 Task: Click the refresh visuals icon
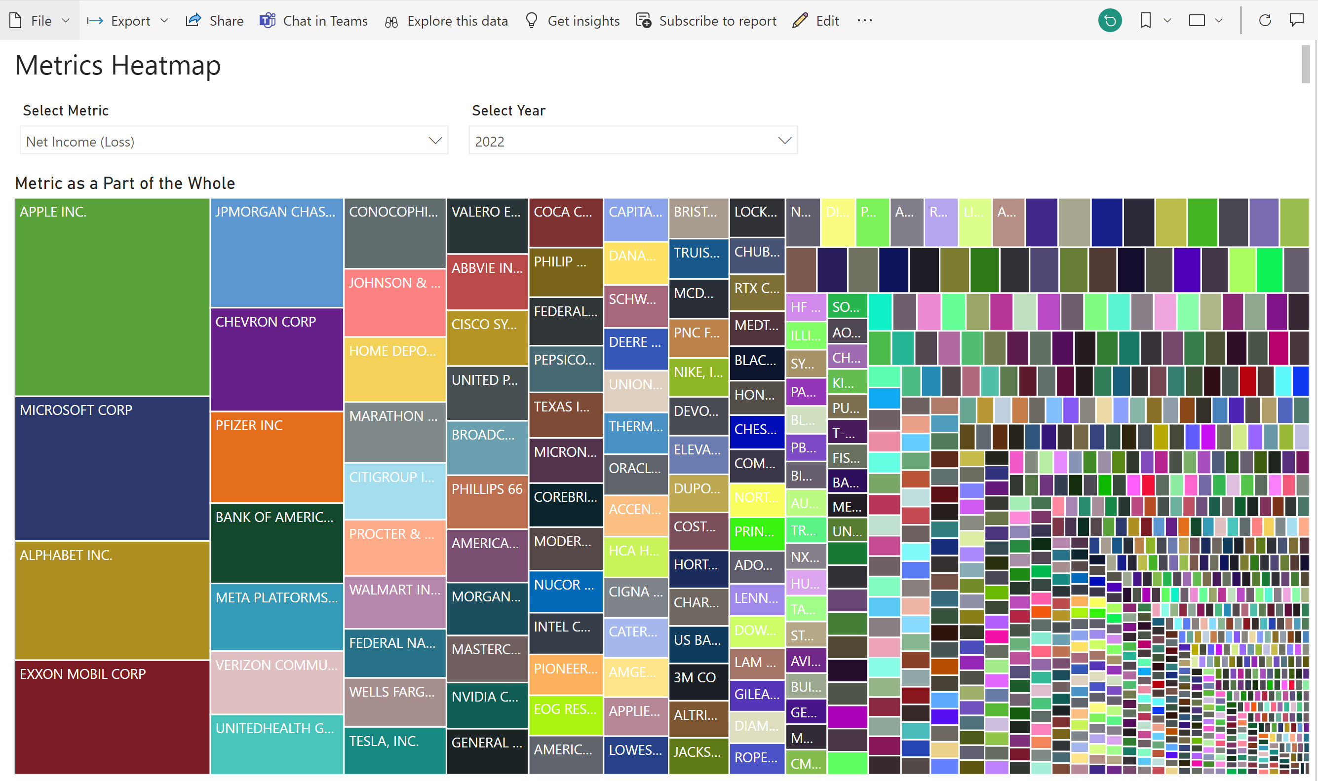click(x=1264, y=21)
